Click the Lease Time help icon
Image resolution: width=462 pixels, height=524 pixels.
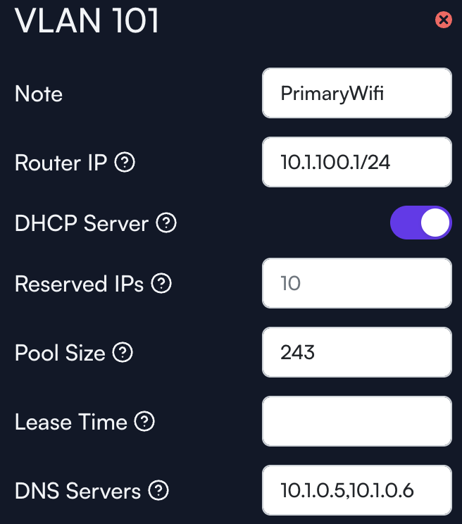pyautogui.click(x=144, y=421)
